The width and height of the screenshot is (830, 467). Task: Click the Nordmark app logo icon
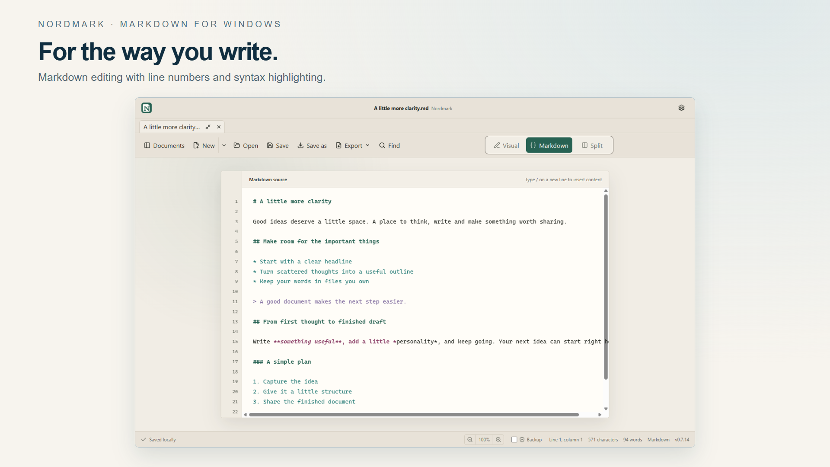147,108
